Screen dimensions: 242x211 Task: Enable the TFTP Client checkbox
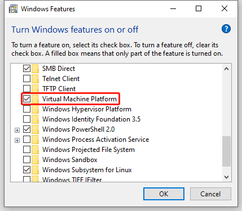tap(27, 89)
